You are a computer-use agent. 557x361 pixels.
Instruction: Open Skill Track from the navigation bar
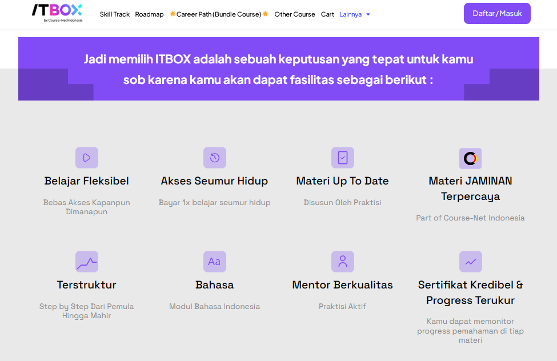114,14
